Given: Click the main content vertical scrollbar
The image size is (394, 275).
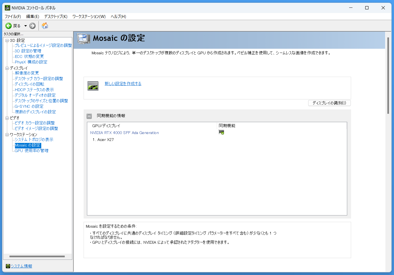Looking at the screenshot, I should pyautogui.click(x=388, y=75).
